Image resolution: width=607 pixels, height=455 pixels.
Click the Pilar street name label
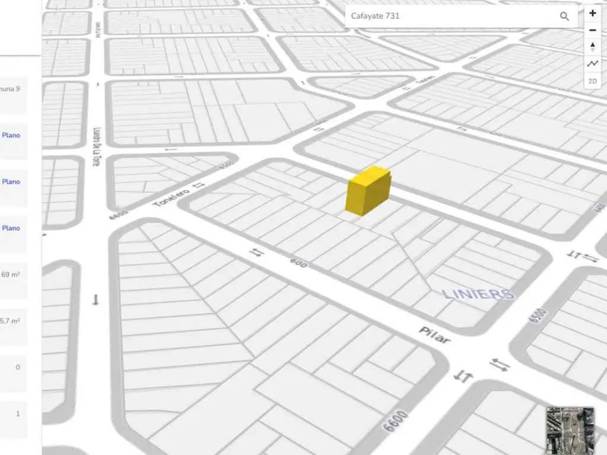point(435,335)
